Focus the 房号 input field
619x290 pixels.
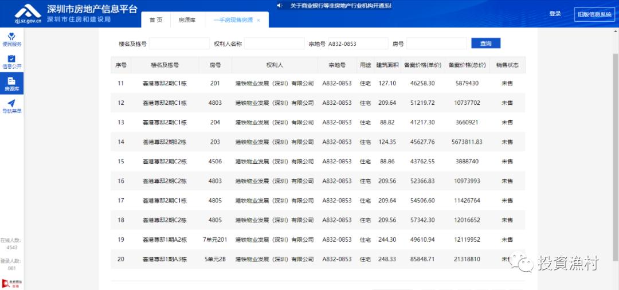click(437, 44)
